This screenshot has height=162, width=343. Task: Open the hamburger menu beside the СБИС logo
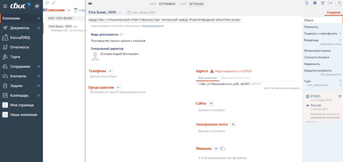tap(5, 6)
